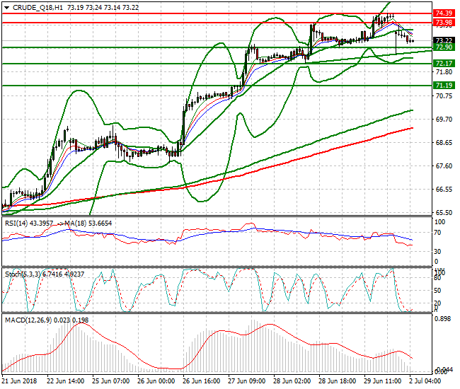Screen dimensions: 460x389
Task: Select the 22 Jun 14:00 time axis label
Action: pyautogui.click(x=66, y=381)
